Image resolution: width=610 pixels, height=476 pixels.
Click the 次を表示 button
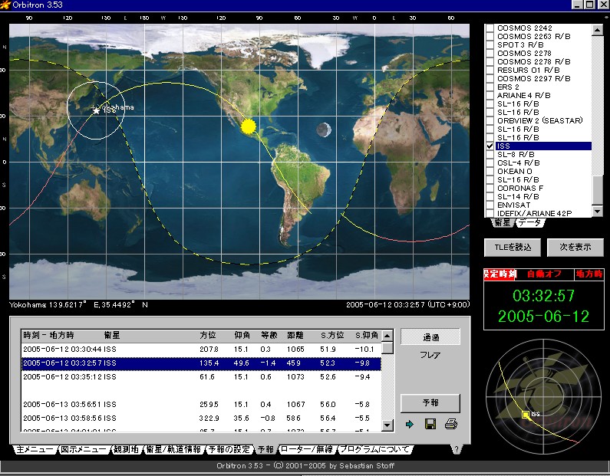(x=575, y=248)
